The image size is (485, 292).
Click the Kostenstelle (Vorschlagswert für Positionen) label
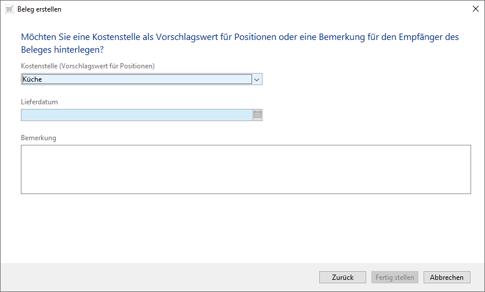87,66
